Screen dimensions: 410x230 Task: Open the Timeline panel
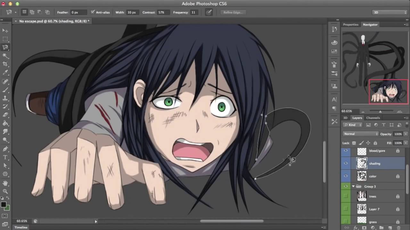tap(21, 227)
